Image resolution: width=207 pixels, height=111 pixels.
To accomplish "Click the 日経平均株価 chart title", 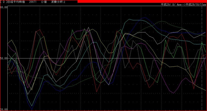I will coord(16,2).
